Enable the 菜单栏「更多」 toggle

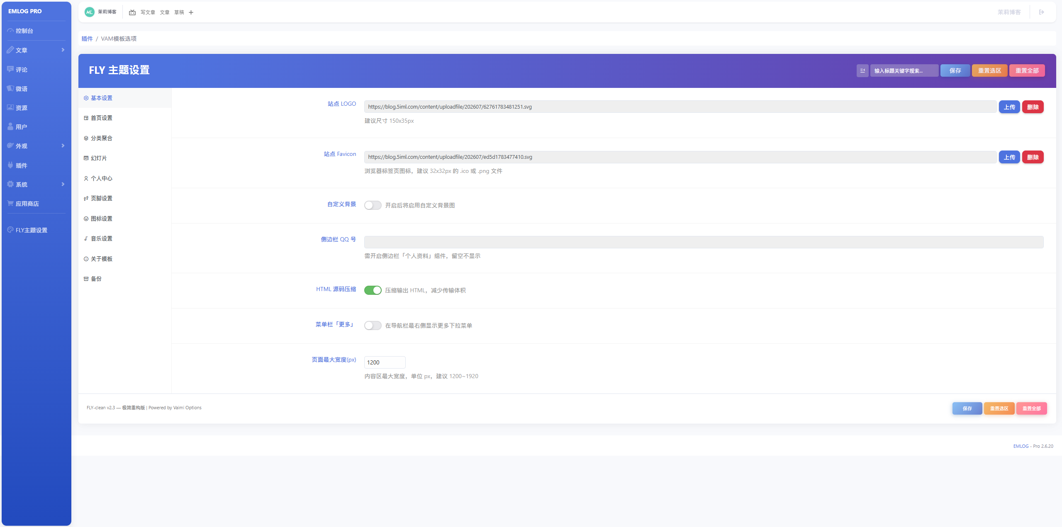coord(373,325)
